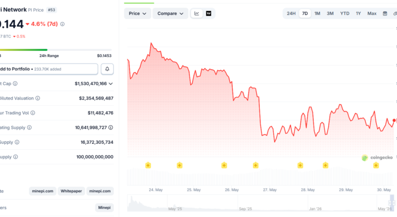The height and width of the screenshot is (217, 397).
Task: Show Fully Diluted Valuation info icon
Action: 38,98
